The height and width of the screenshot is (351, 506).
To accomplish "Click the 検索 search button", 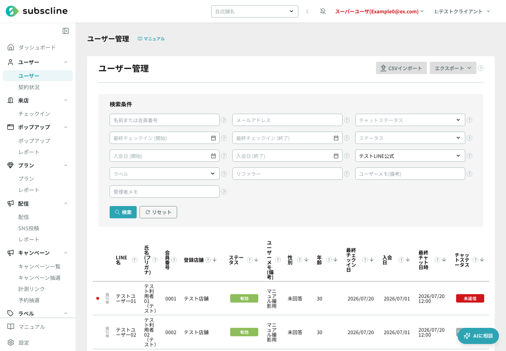I will point(123,212).
